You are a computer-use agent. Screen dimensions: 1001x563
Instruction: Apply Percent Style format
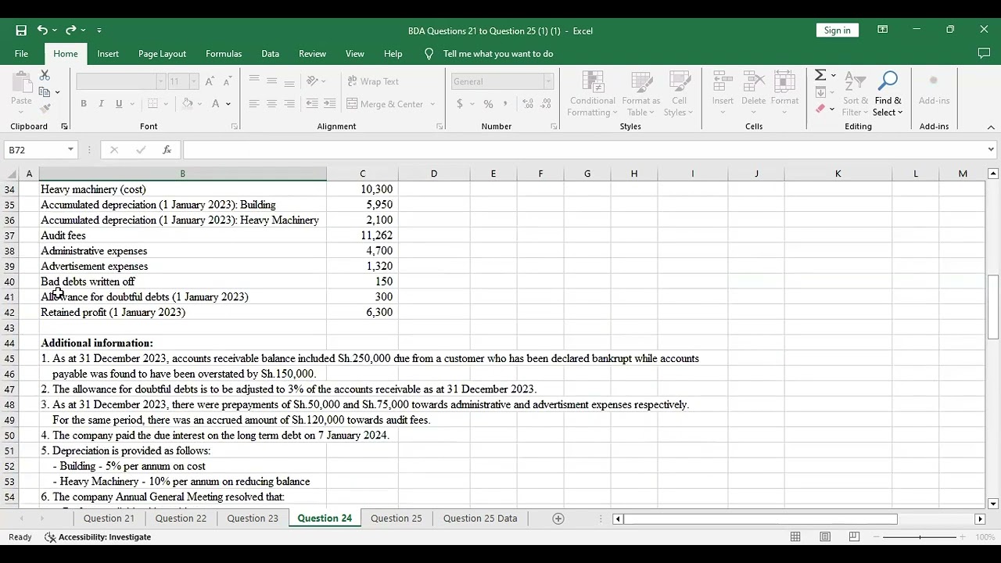tap(488, 104)
